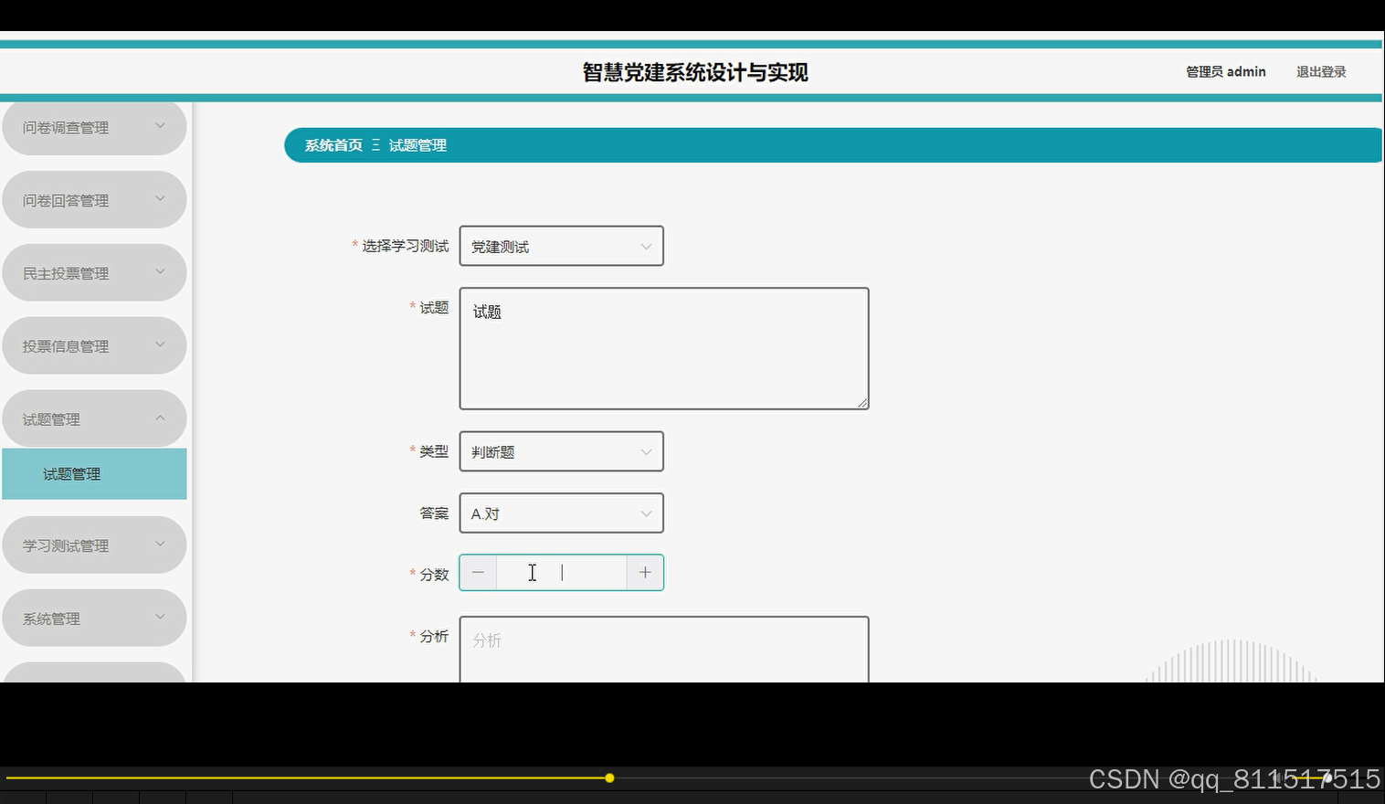Open the 类型 dropdown showing 判断题
This screenshot has width=1385, height=804.
coord(561,451)
